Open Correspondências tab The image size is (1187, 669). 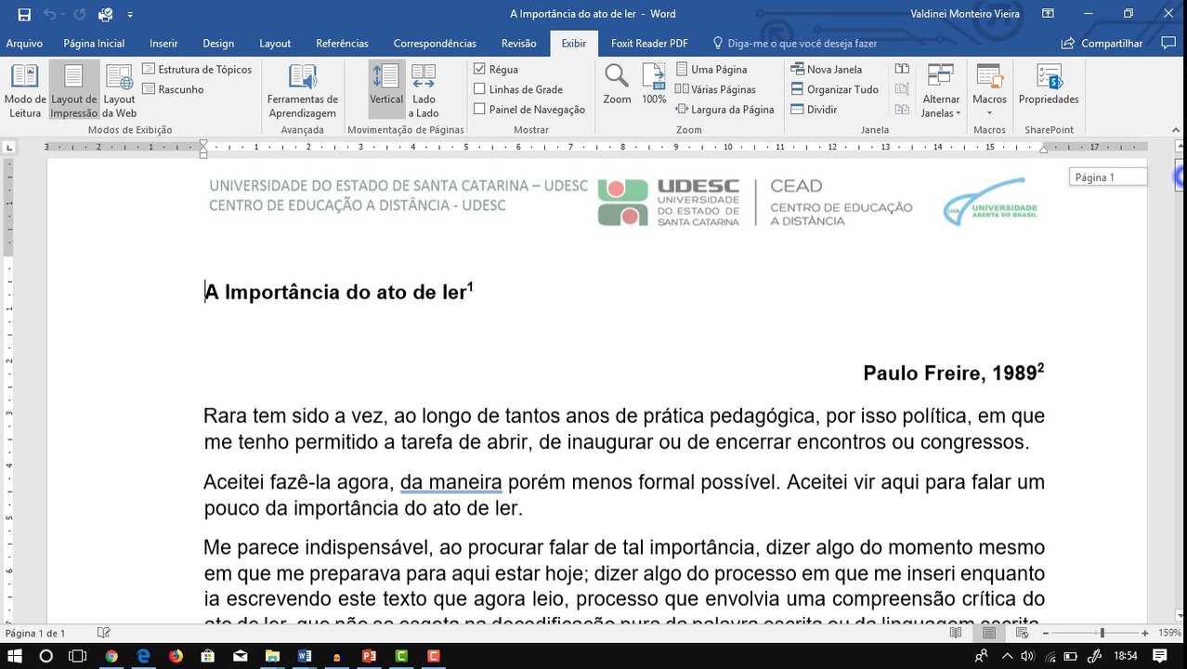[435, 43]
